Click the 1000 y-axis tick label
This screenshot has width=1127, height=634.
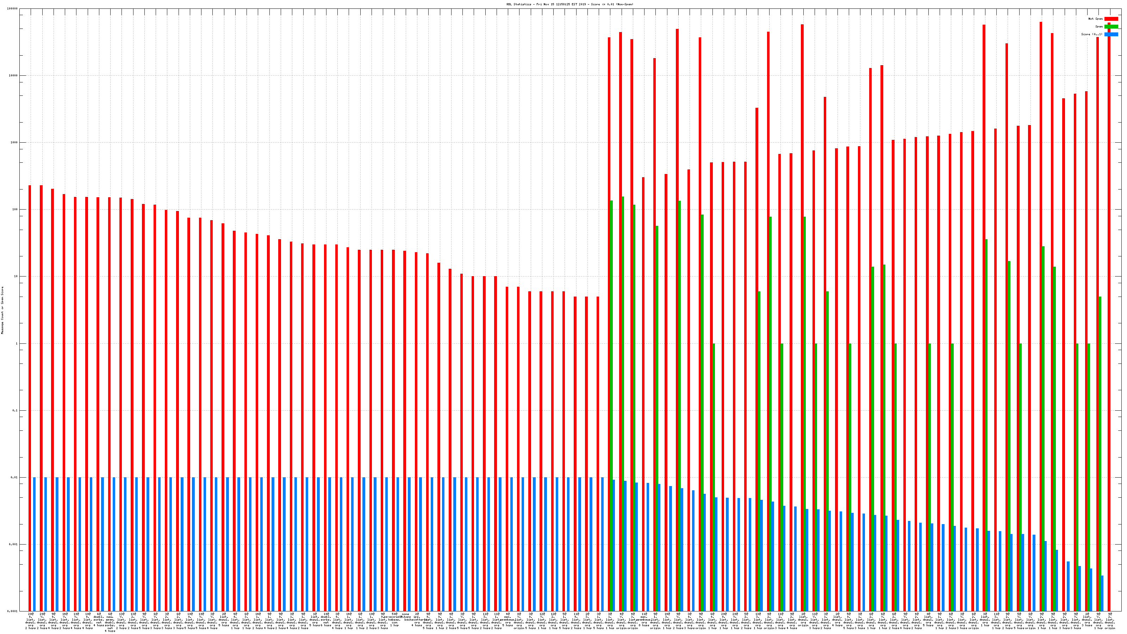click(14, 143)
